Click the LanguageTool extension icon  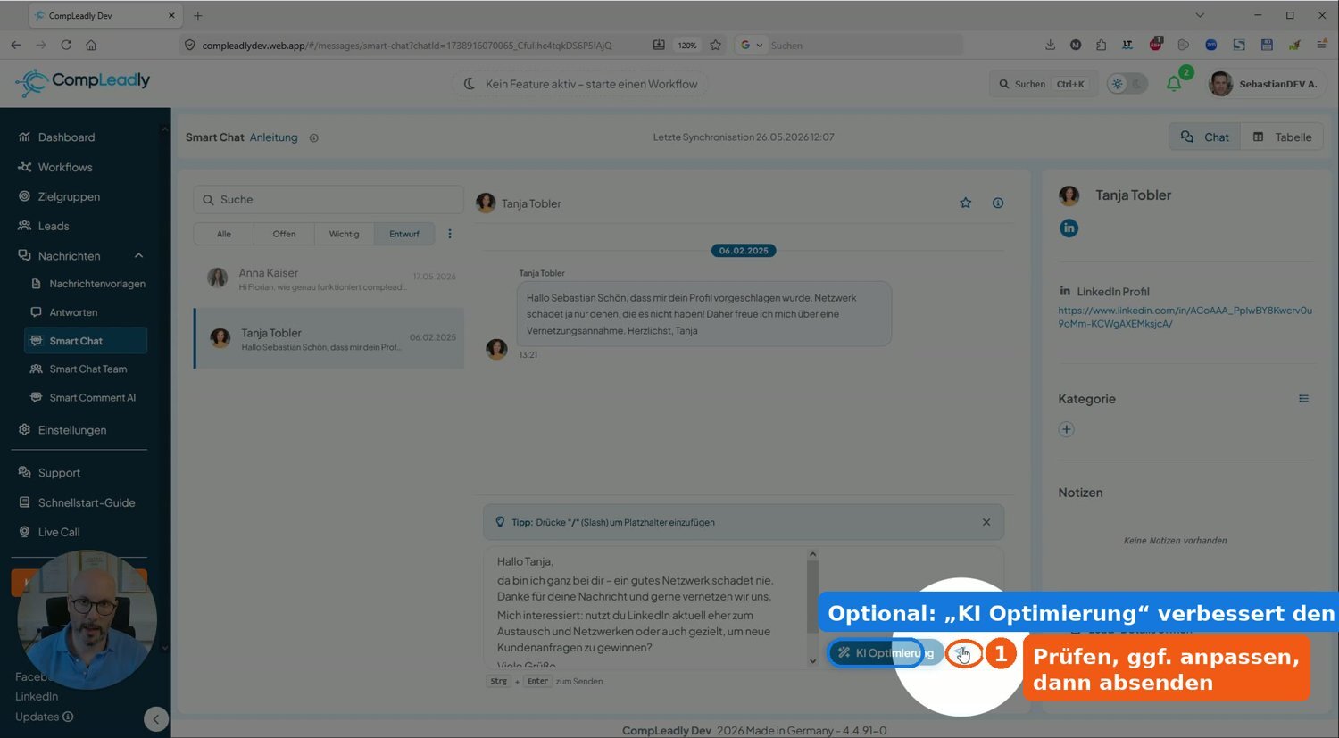(x=1128, y=45)
